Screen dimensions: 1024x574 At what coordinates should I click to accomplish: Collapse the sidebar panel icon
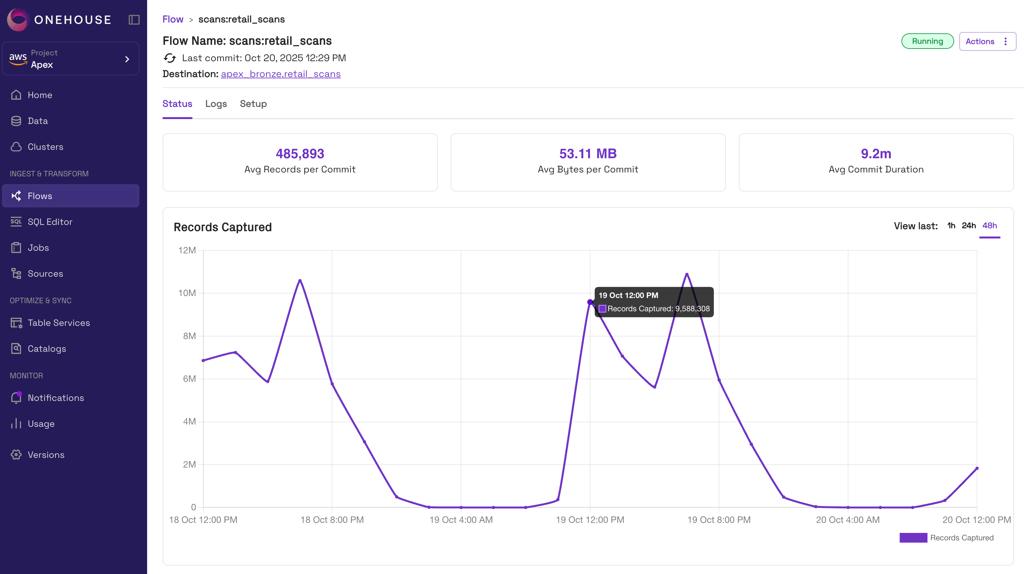134,19
